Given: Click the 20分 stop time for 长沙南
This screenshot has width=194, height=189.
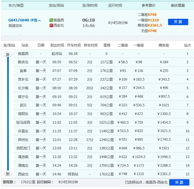Looking at the screenshot, I should point(90,88).
